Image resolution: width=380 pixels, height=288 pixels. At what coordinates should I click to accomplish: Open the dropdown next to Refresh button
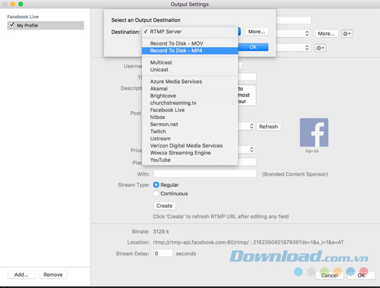pos(246,126)
